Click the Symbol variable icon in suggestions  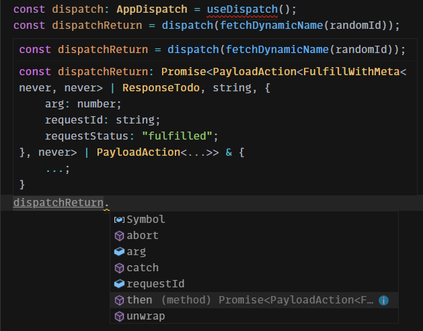tap(119, 220)
